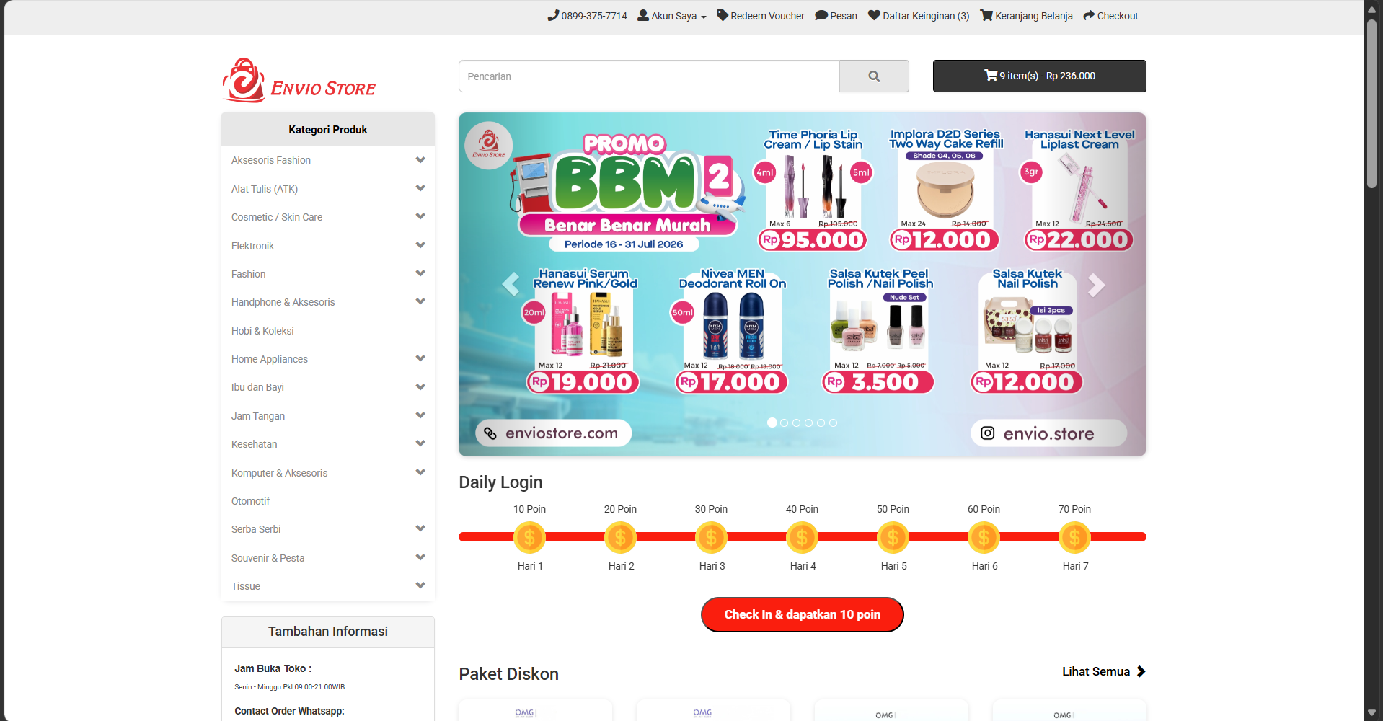Expand Ibu dan Bayi chevron
The width and height of the screenshot is (1383, 721).
[x=420, y=387]
